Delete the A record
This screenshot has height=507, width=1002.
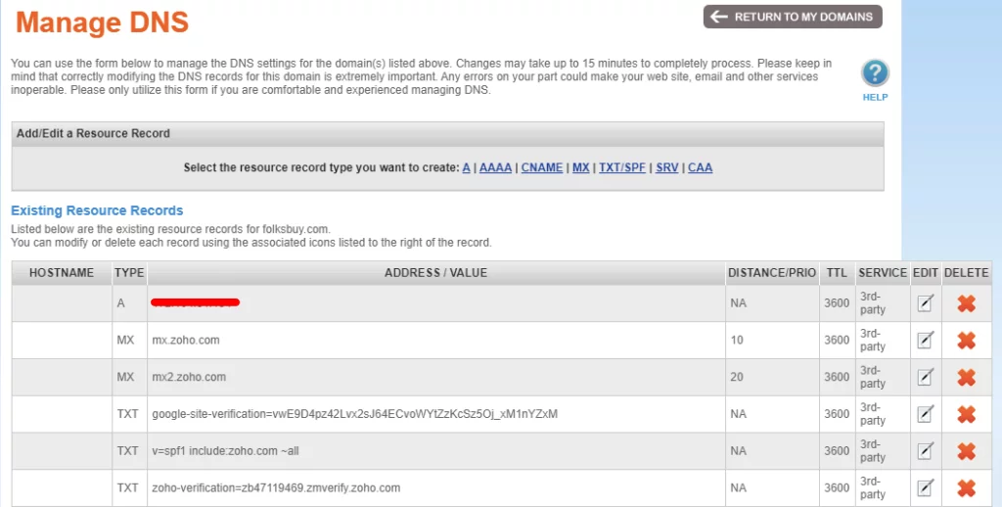tap(966, 303)
